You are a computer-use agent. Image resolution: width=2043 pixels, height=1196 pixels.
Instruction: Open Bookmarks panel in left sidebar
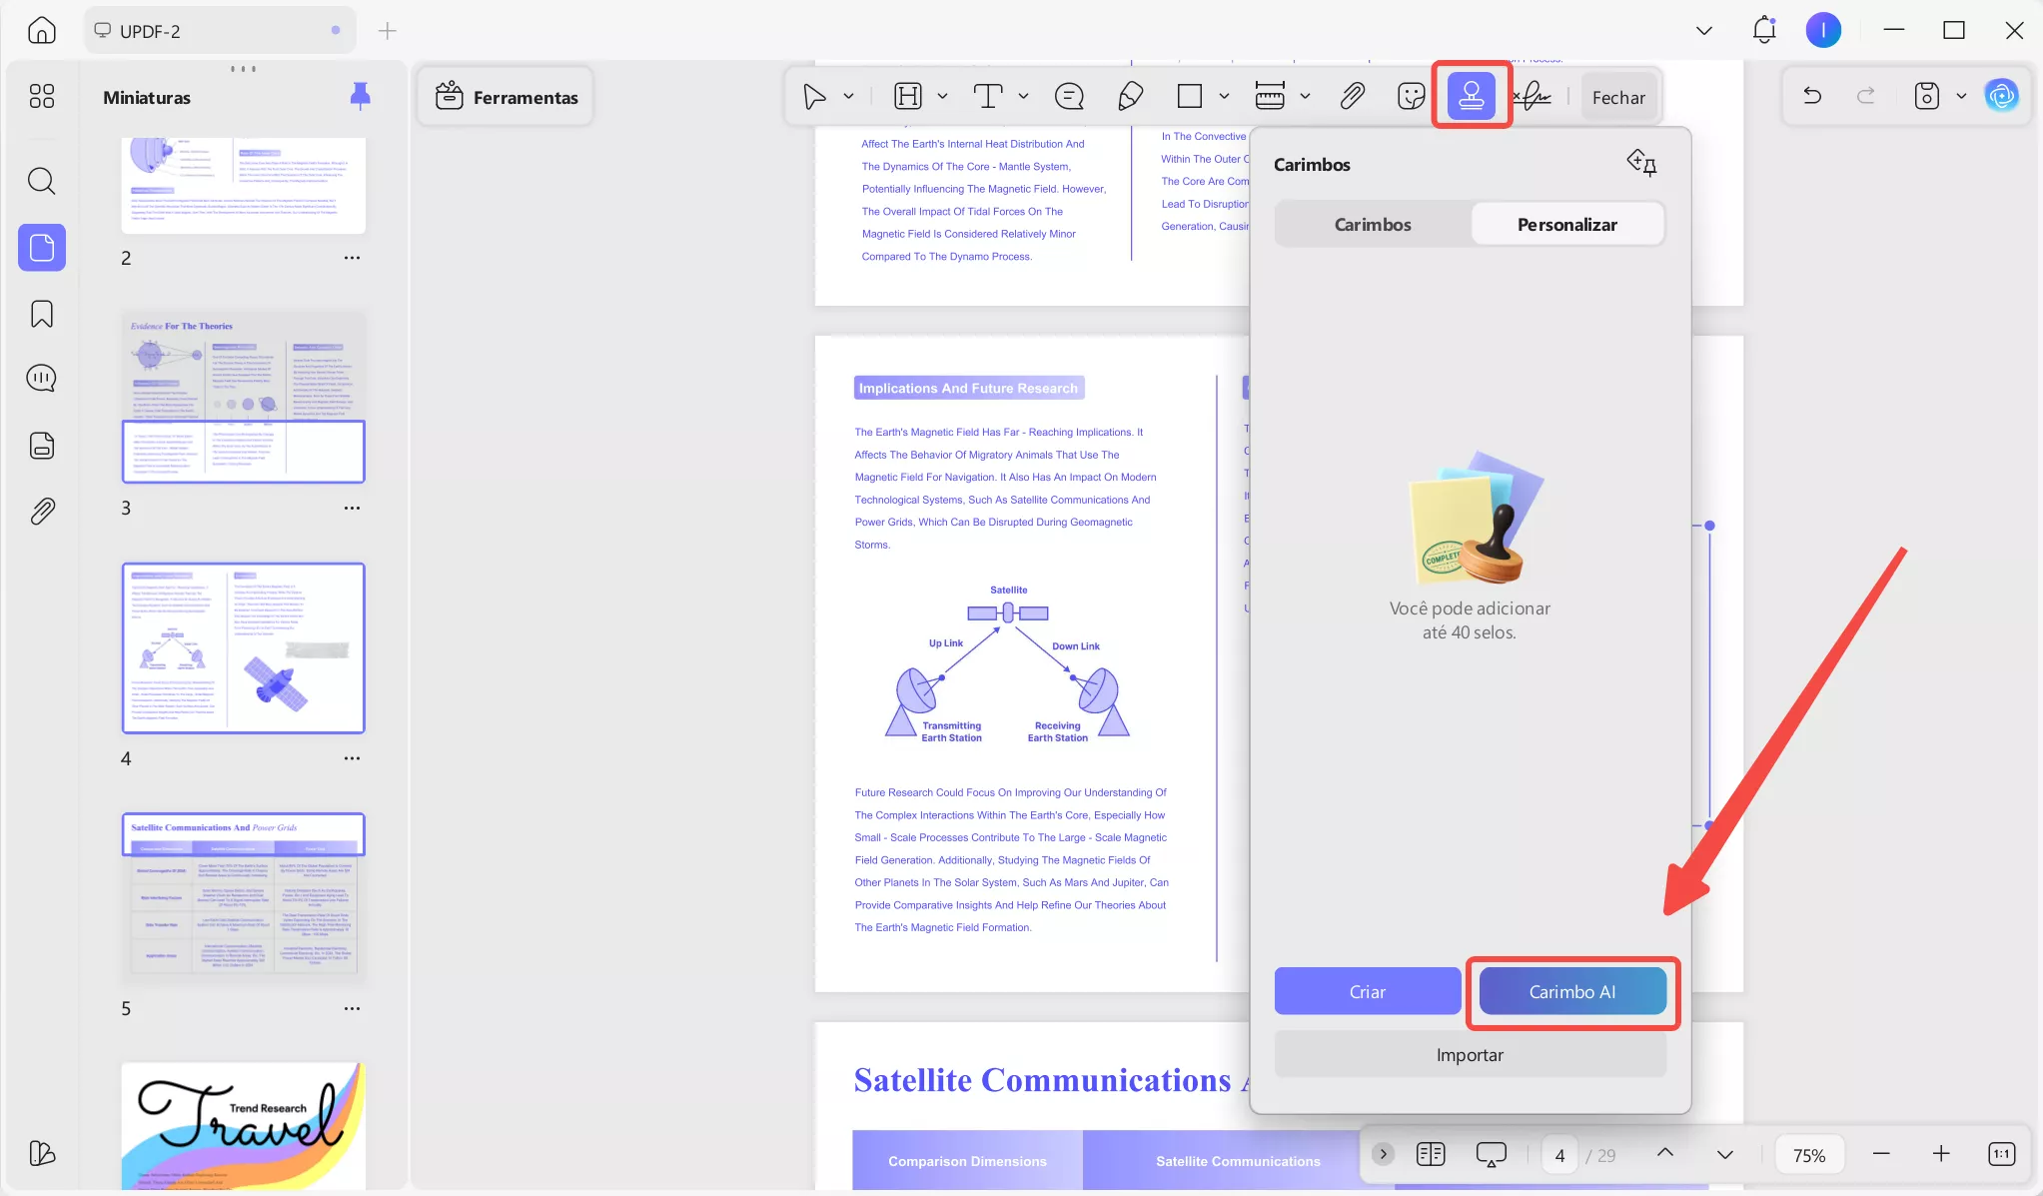(42, 314)
